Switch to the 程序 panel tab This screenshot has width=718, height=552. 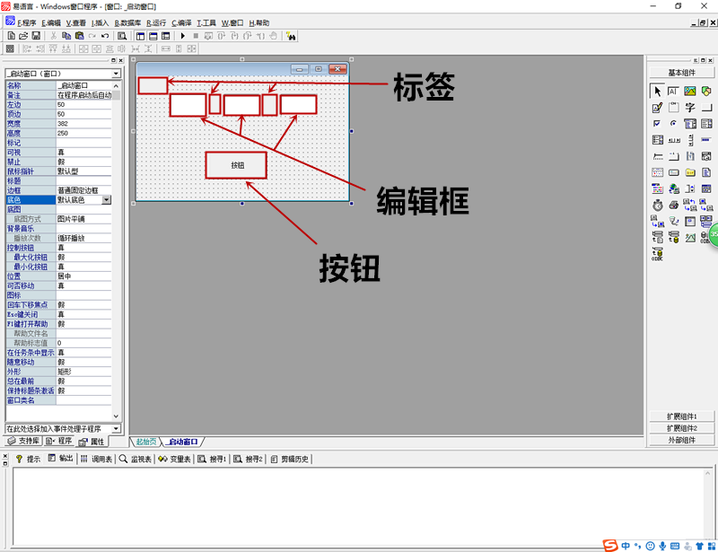pos(59,441)
